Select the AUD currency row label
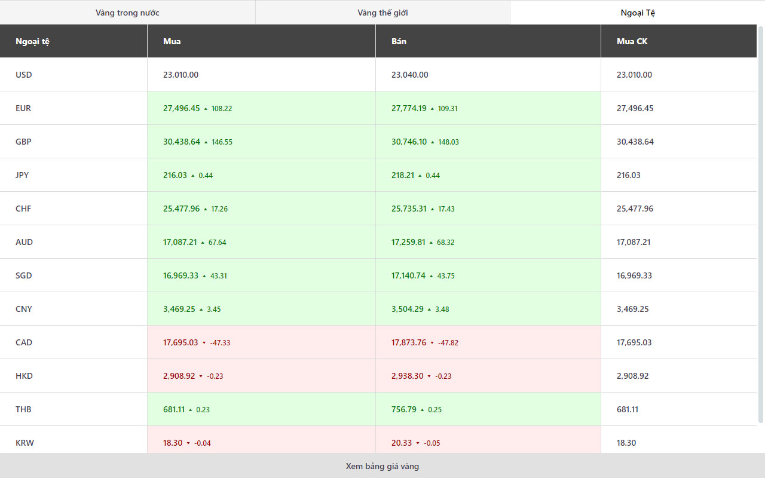 point(24,242)
